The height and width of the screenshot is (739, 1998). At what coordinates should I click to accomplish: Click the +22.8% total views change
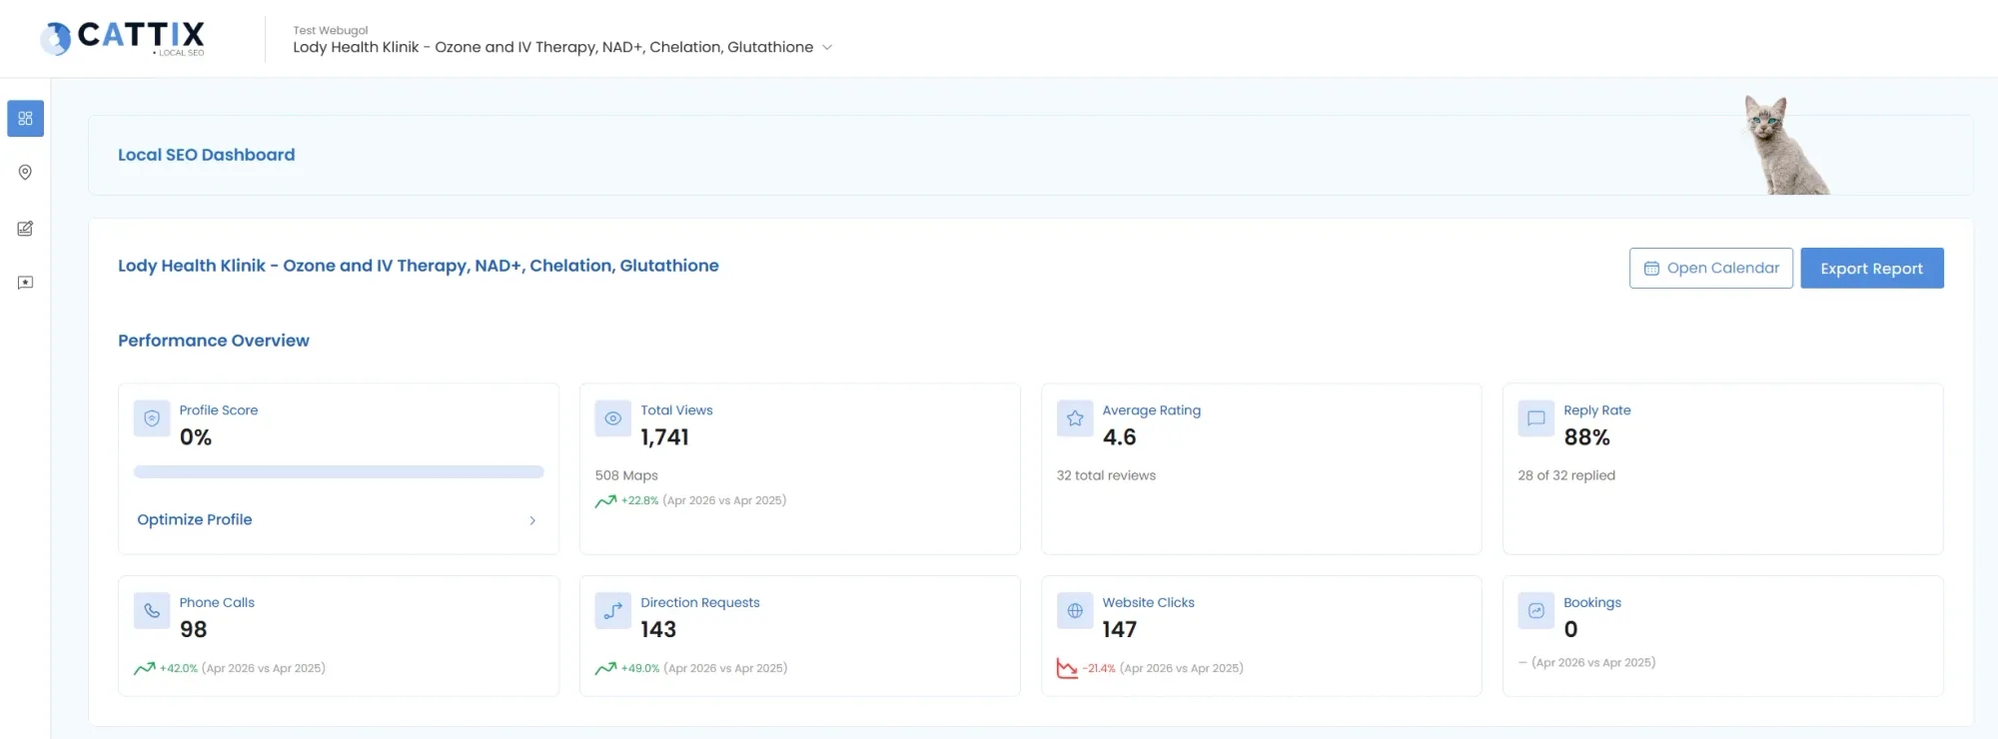(x=640, y=501)
